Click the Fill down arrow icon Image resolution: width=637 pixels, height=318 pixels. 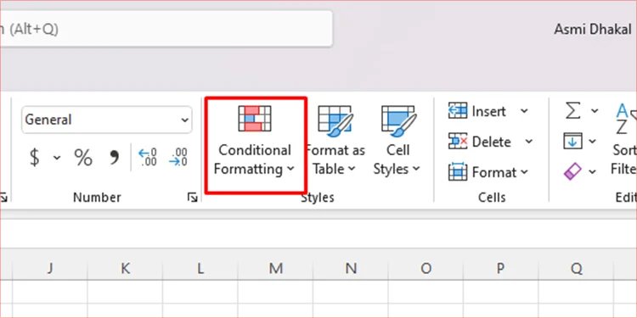coord(572,141)
